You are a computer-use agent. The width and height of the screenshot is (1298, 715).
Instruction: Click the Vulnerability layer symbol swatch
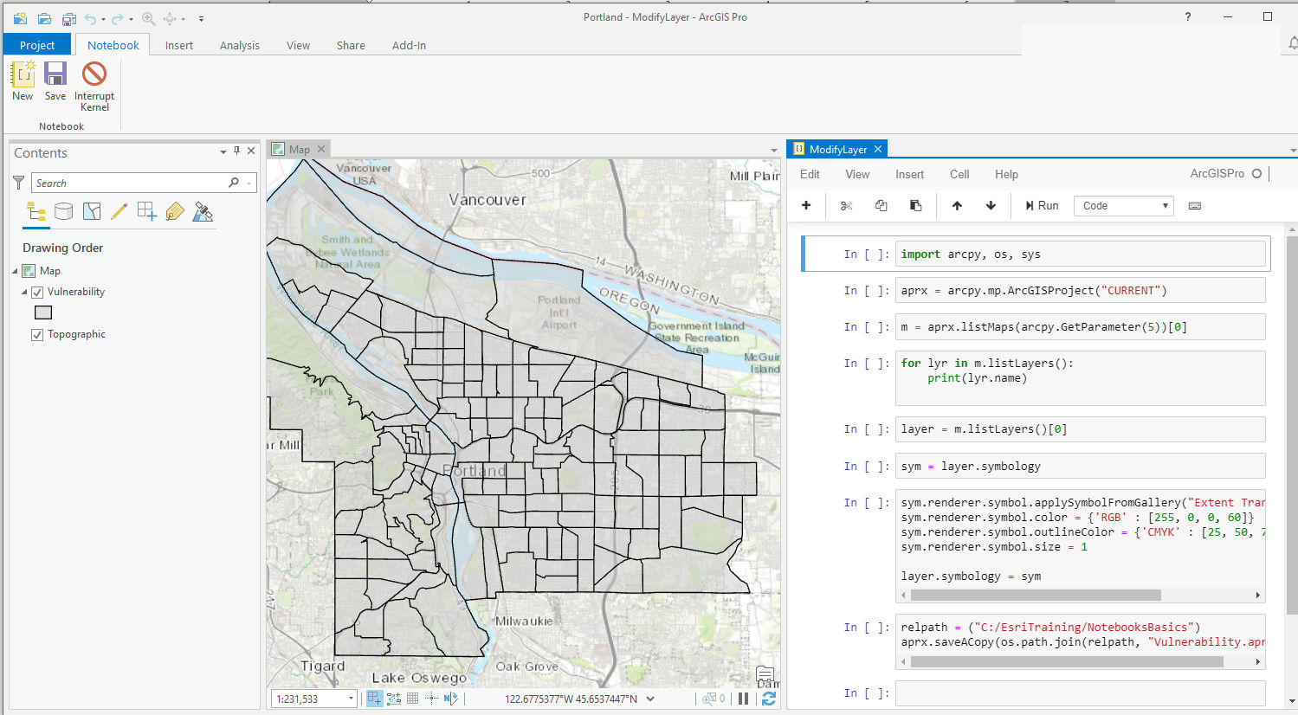(43, 312)
